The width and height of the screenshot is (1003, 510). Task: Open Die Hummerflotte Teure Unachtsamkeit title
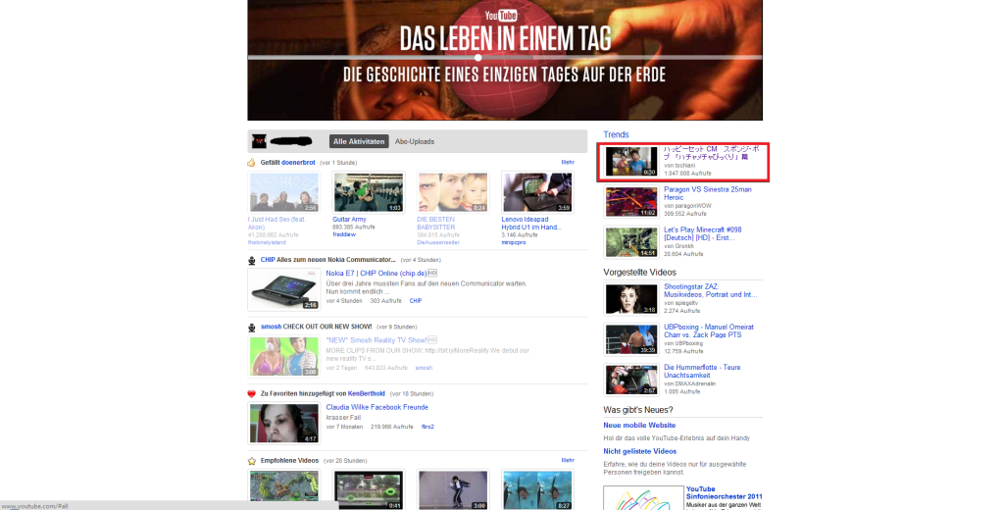[x=702, y=371]
